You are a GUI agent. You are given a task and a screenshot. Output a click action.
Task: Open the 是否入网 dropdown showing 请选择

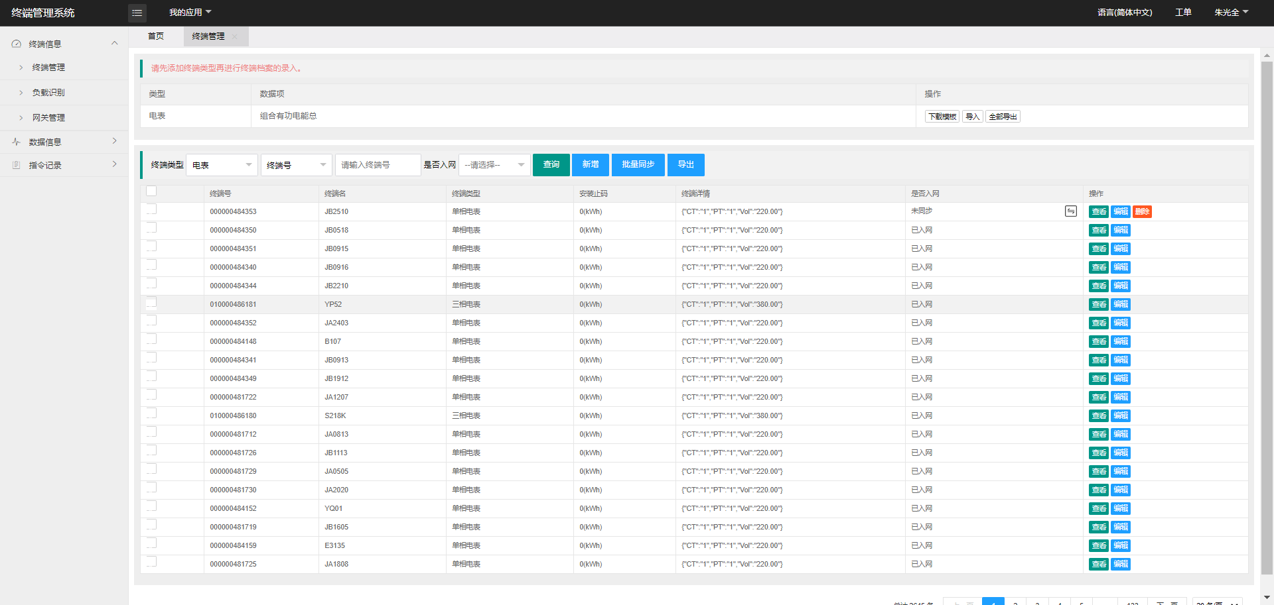pos(494,165)
